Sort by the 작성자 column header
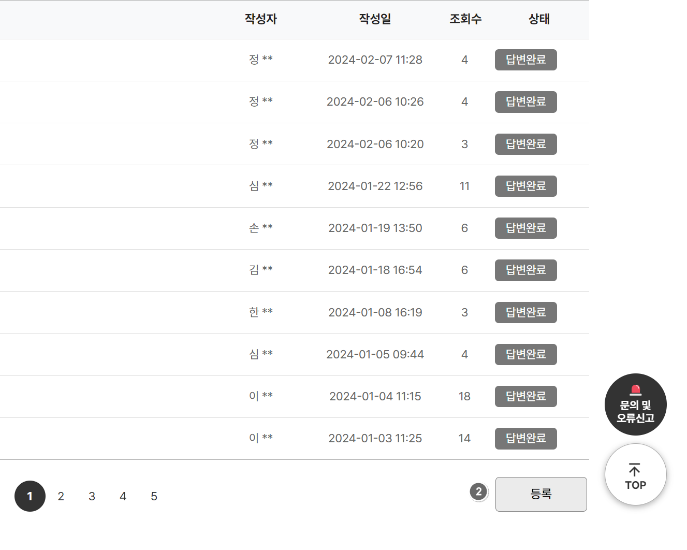This screenshot has height=550, width=687. [x=261, y=19]
